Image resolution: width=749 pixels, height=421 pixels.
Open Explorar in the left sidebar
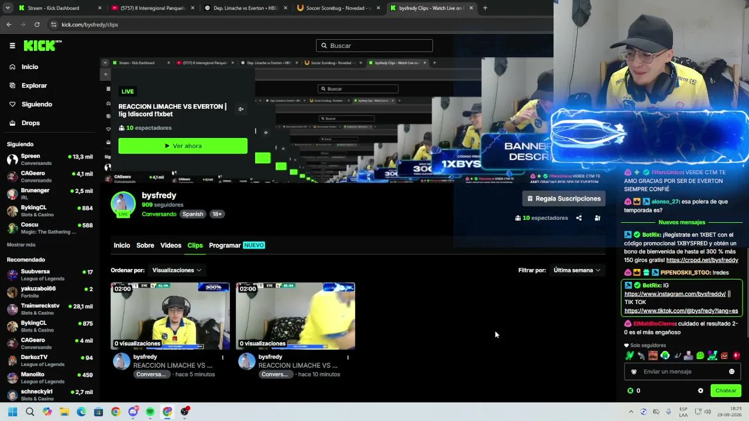pos(34,85)
